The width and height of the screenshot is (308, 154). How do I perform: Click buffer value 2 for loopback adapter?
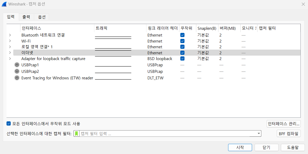pos(221,59)
